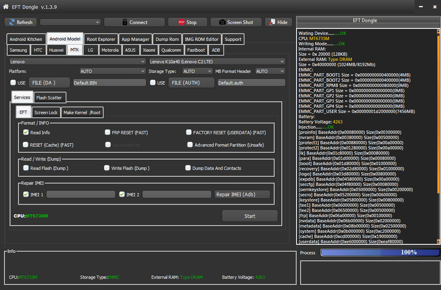Click the IMEI 1 input field
This screenshot has height=290, width=441.
click(x=81, y=194)
